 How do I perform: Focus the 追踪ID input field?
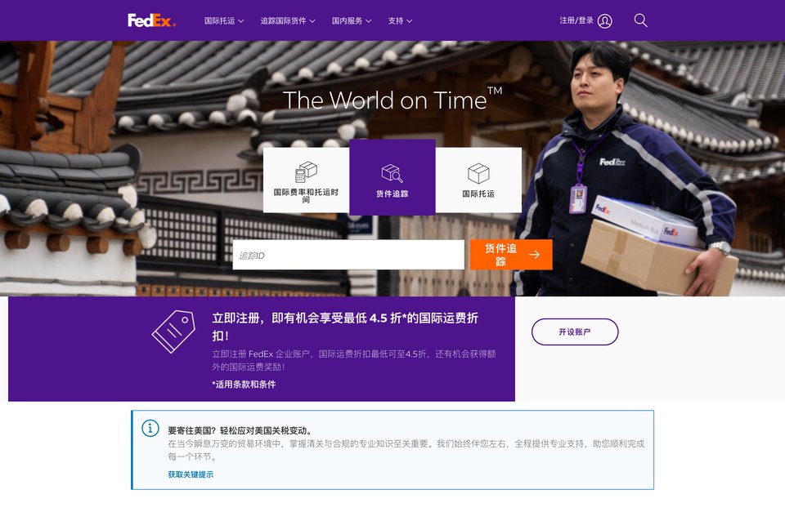(x=348, y=255)
